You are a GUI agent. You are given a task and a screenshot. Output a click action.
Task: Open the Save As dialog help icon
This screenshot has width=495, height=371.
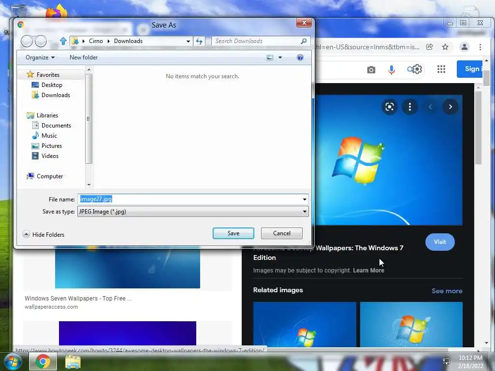tap(300, 57)
